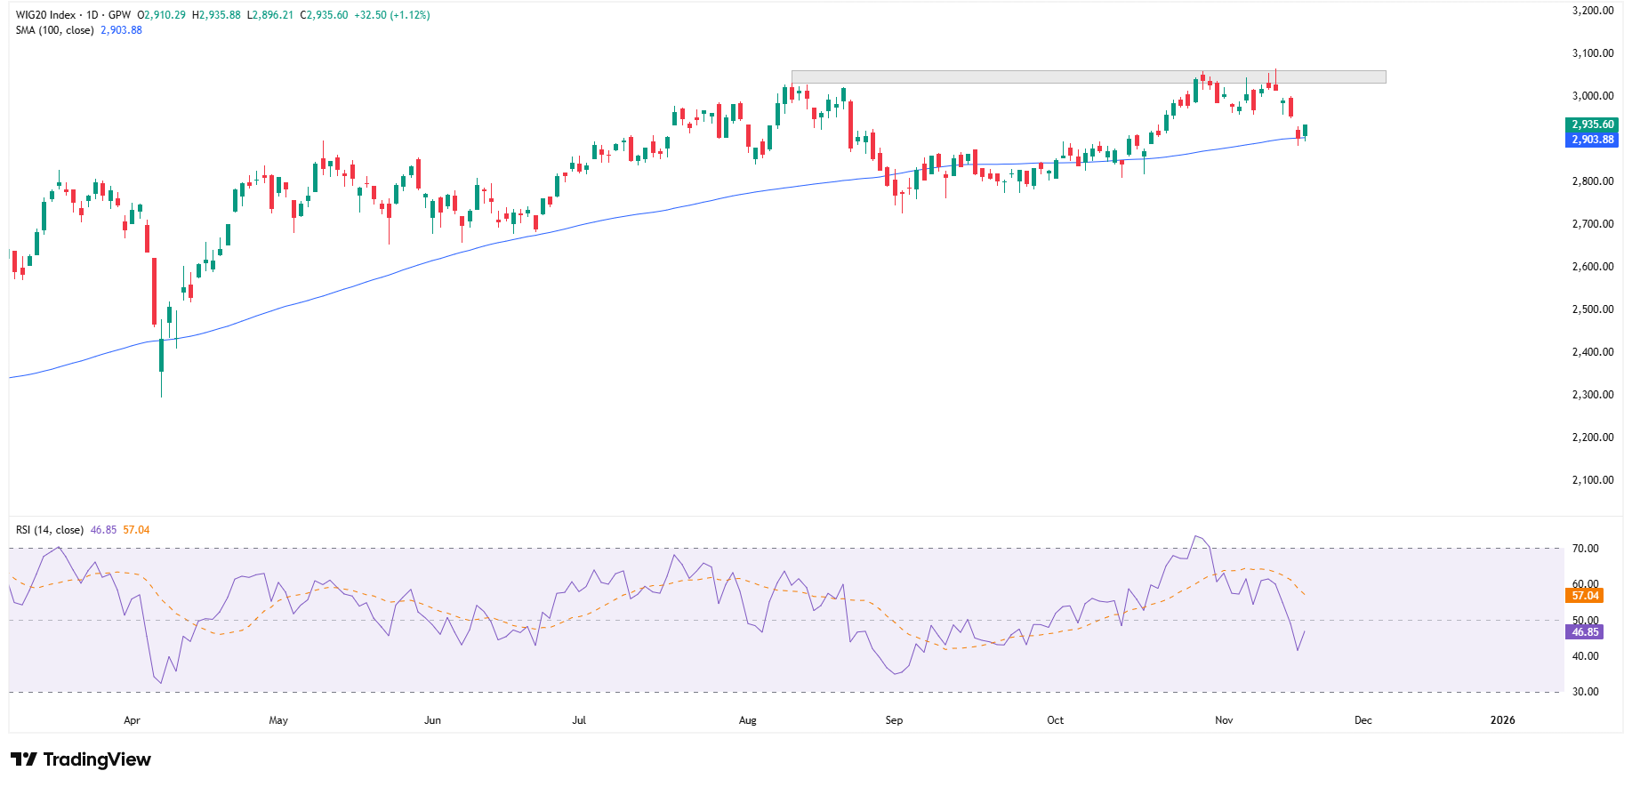Click the 30.00 level on RSI axis
Viewport: 1632px width, 787px height.
click(1585, 692)
